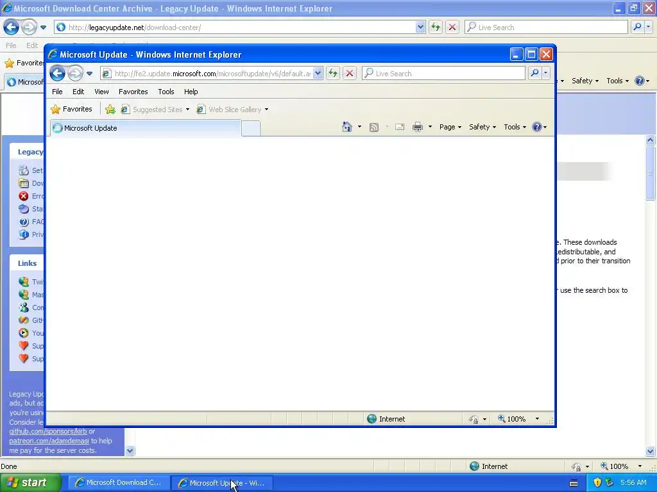The image size is (657, 492).
Task: Open Edit menu in Microsoft Update window
Action: coord(78,92)
